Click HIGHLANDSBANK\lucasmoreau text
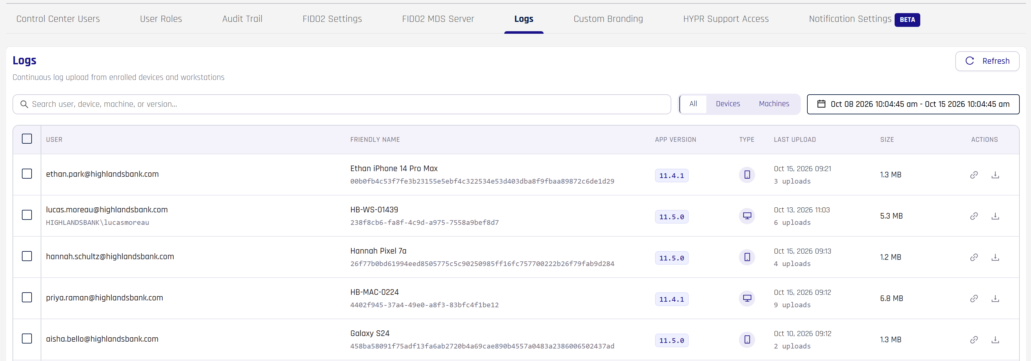 coord(97,222)
